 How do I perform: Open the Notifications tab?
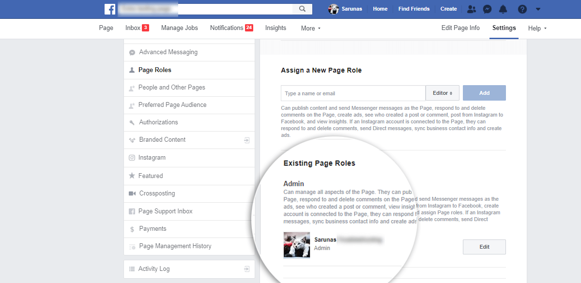pos(231,28)
